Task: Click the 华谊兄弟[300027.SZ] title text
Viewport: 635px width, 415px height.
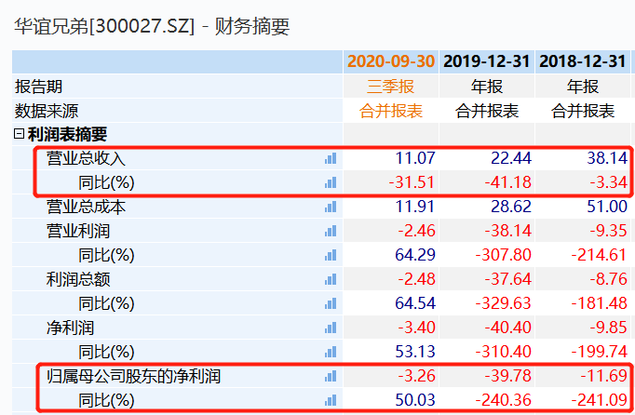Action: [x=104, y=27]
